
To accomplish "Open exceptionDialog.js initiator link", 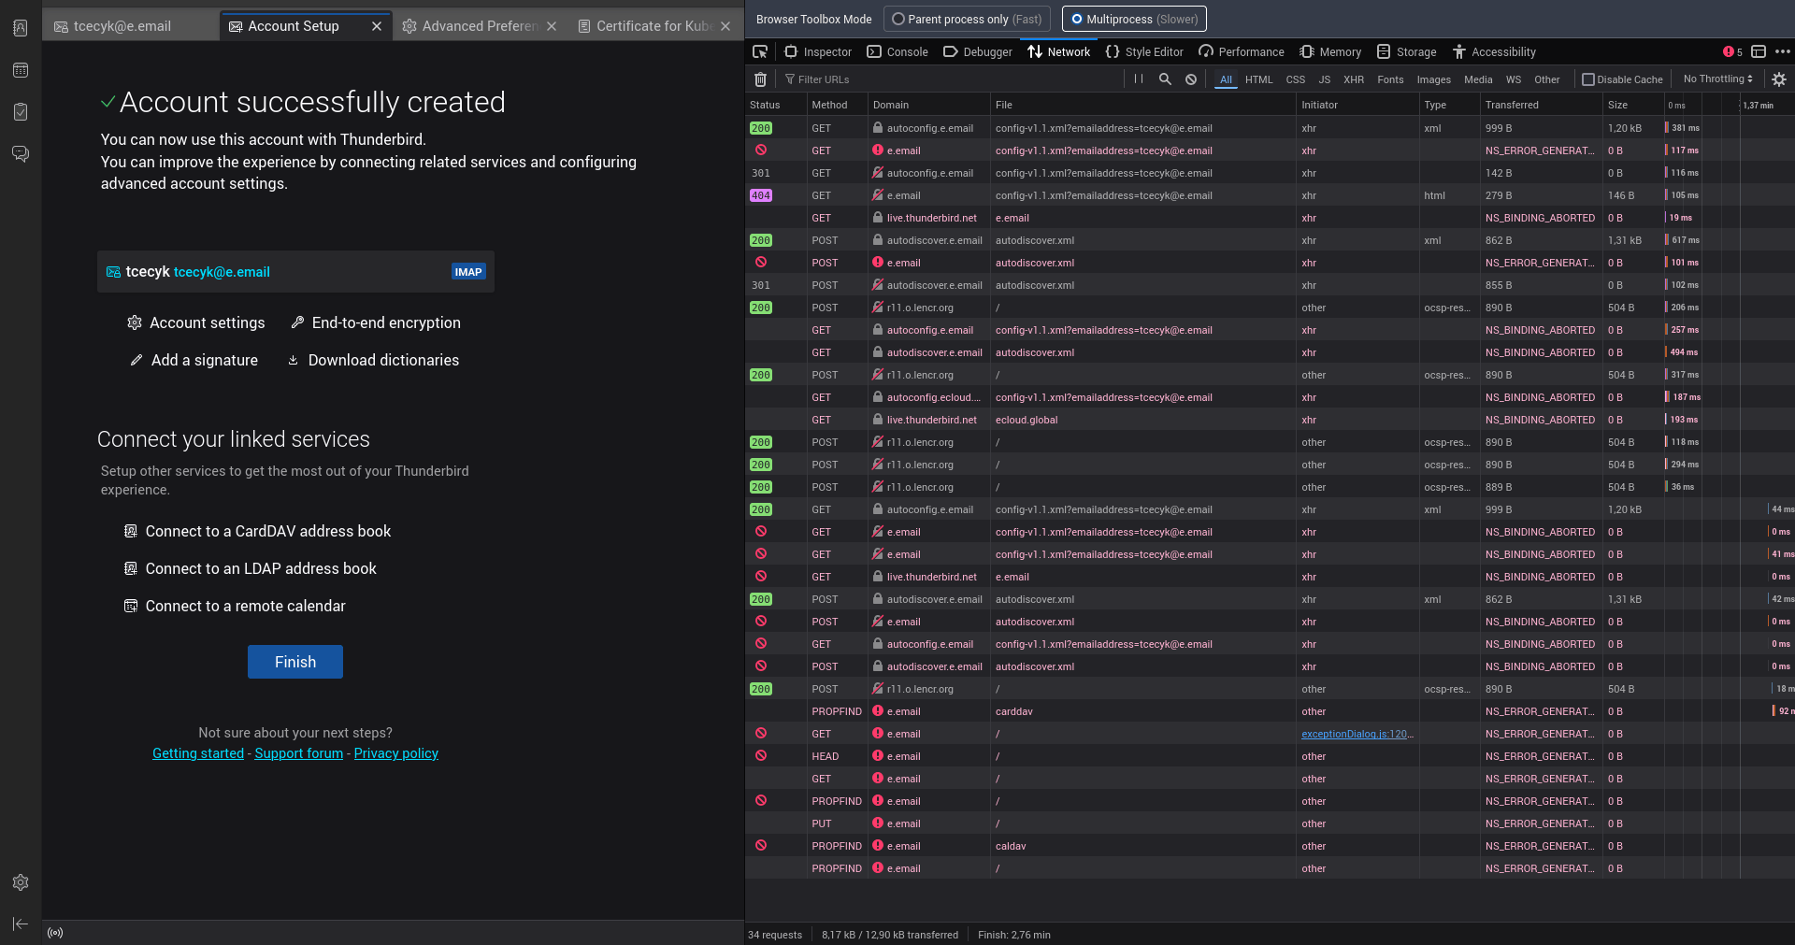I will pos(1357,734).
